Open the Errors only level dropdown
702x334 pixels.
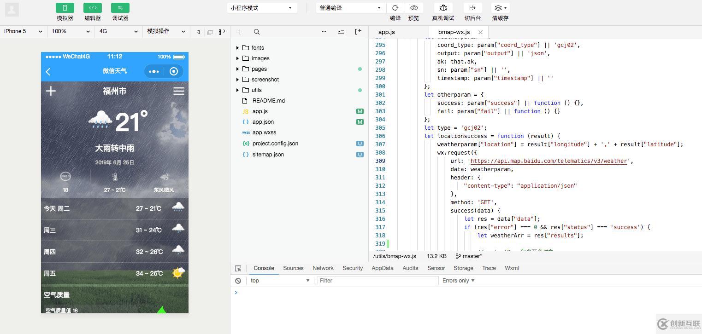click(x=458, y=281)
